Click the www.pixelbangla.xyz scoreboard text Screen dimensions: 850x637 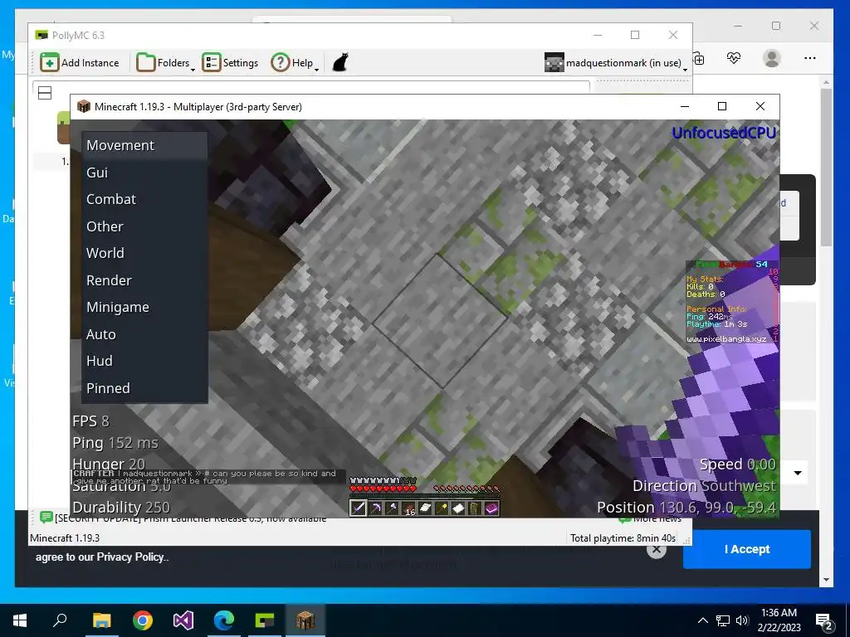726,339
